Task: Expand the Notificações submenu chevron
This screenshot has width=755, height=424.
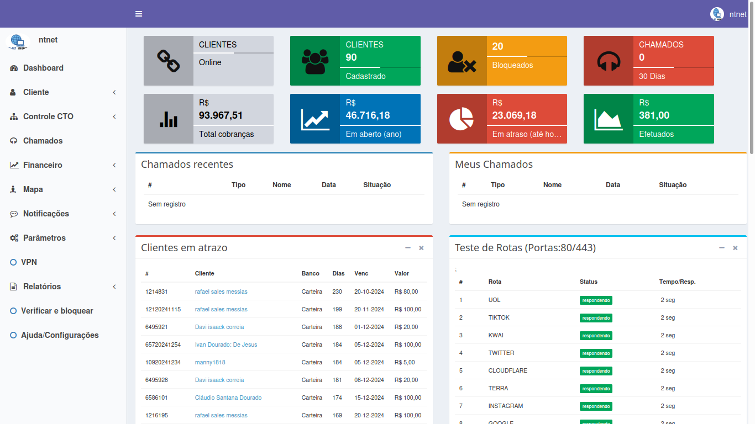Action: pos(114,214)
